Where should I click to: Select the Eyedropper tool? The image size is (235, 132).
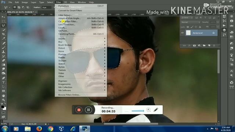(x=3, y=38)
